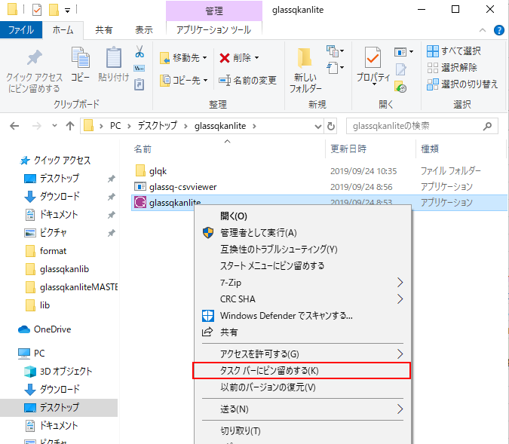This screenshot has width=509, height=444.
Task: Click the search magnifier icon
Action: (487, 126)
